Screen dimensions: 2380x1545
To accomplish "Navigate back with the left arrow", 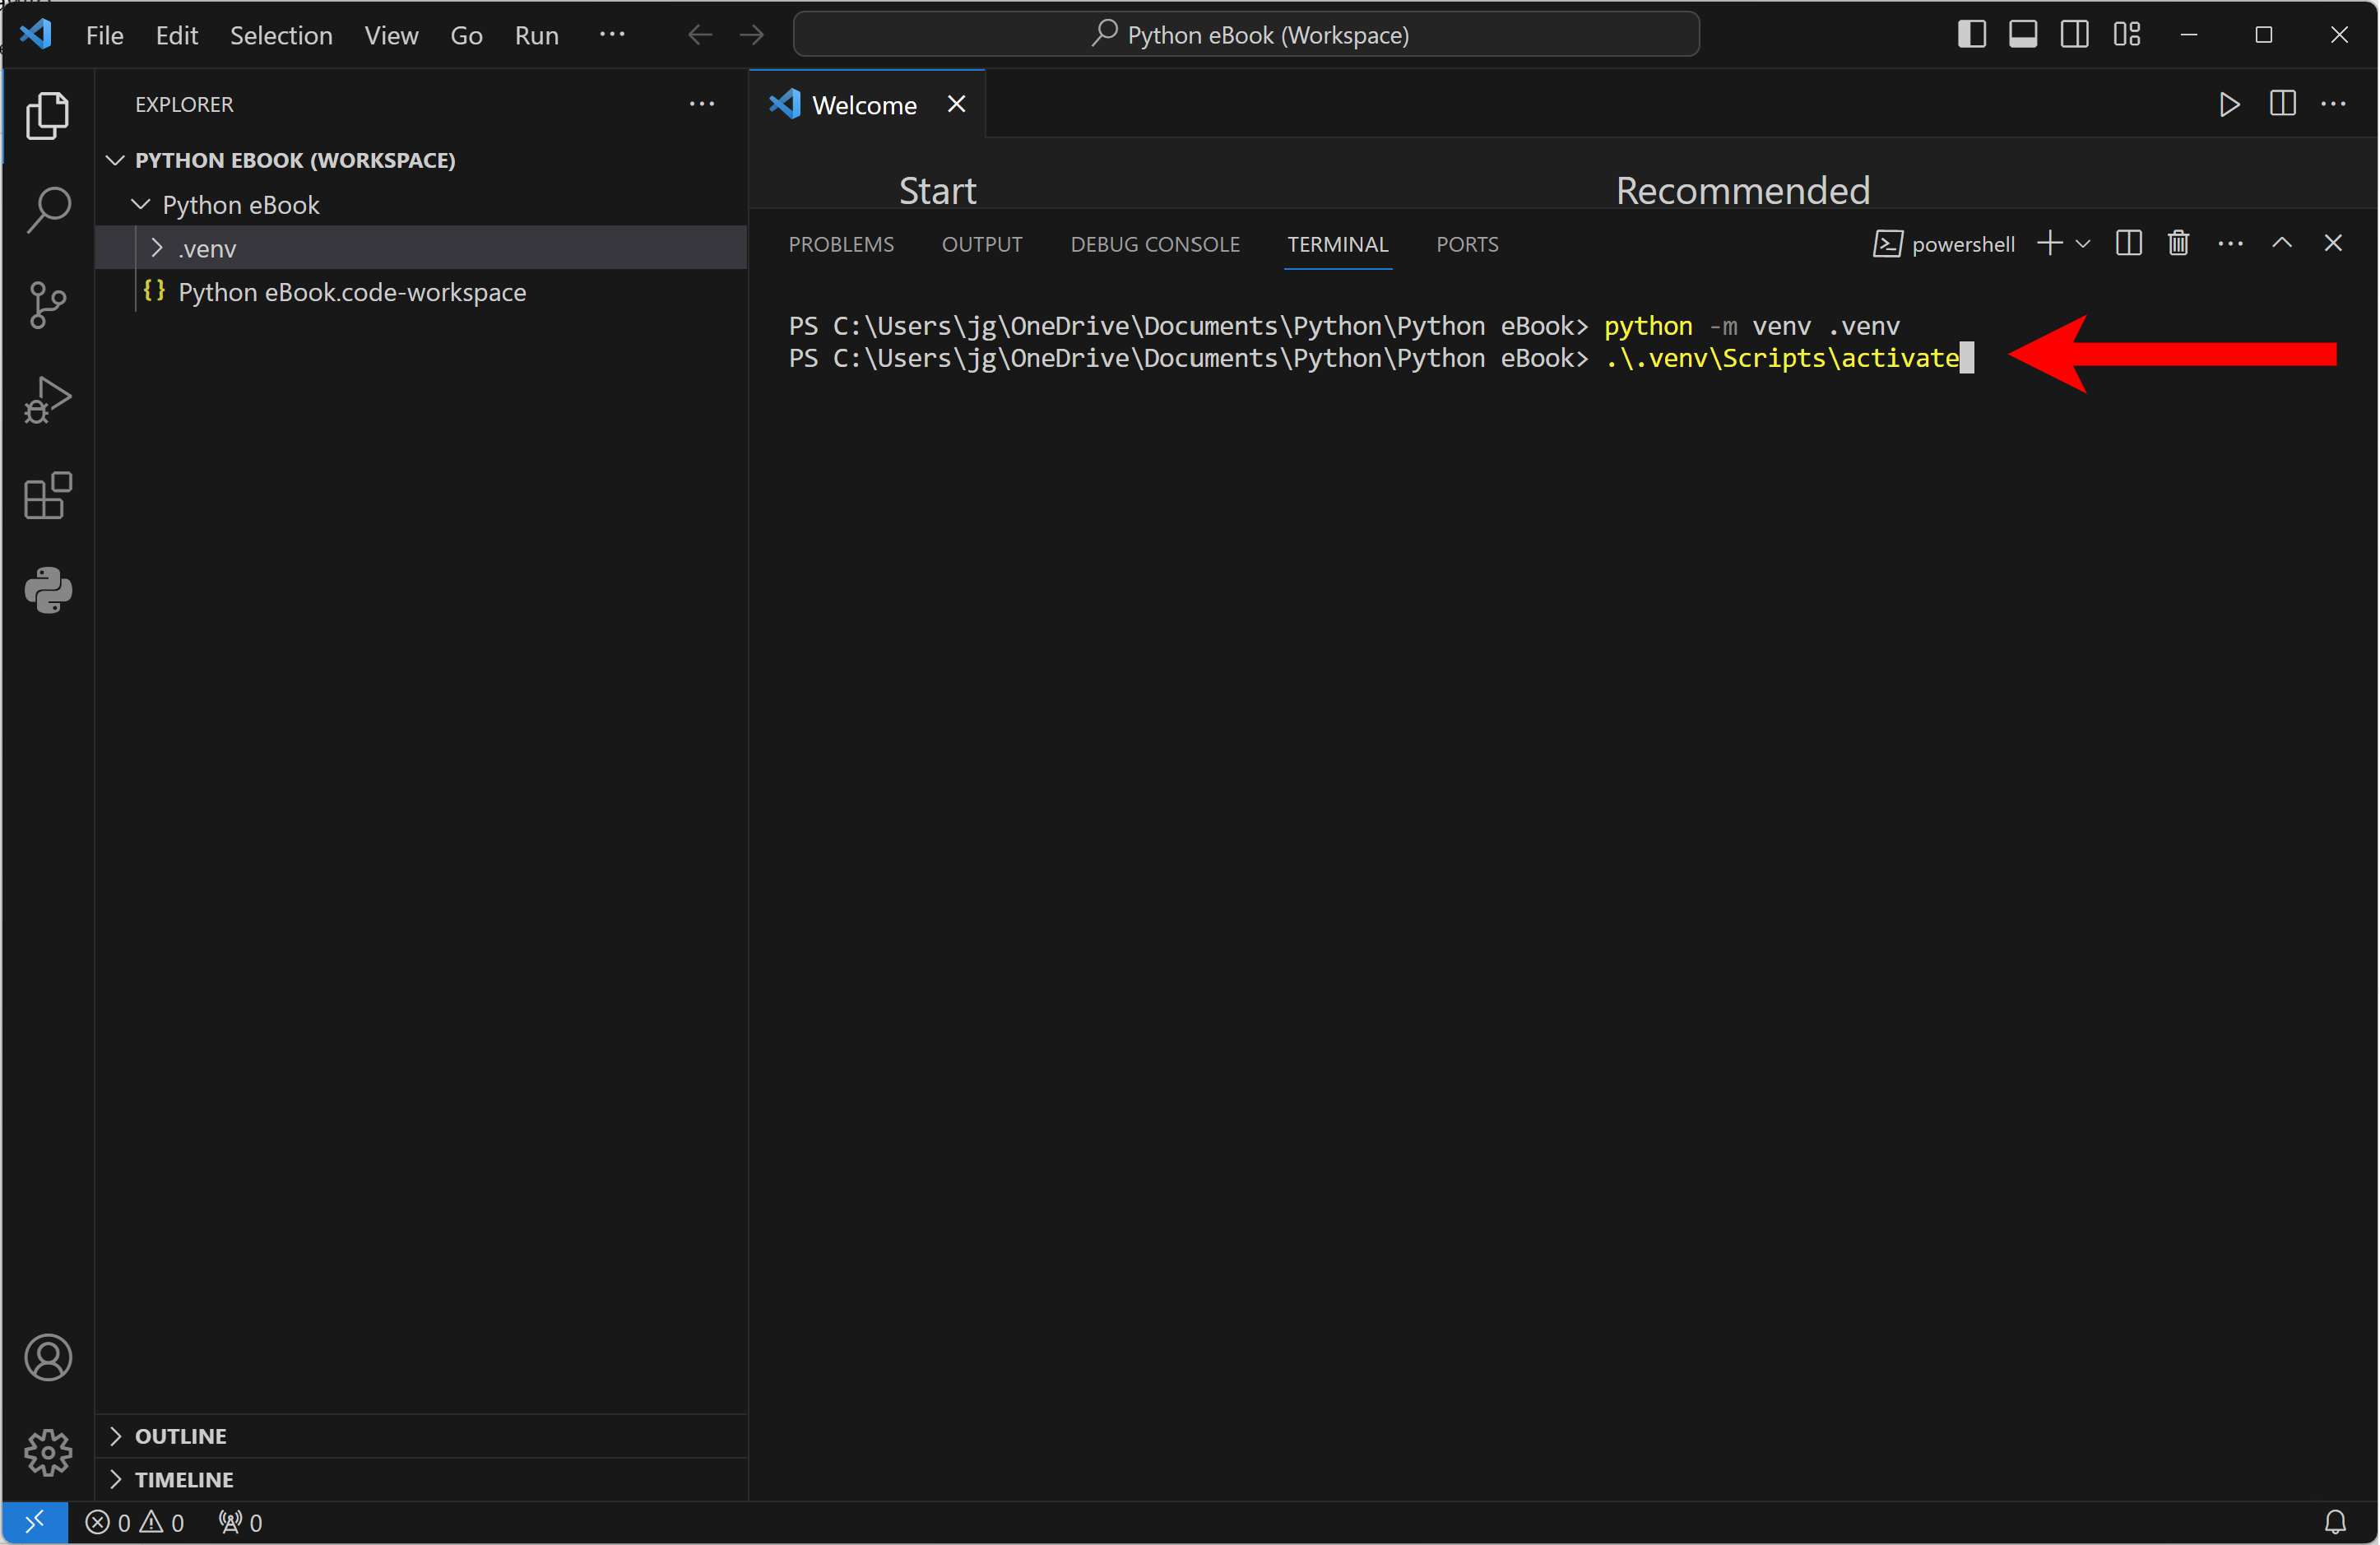I will tap(700, 35).
